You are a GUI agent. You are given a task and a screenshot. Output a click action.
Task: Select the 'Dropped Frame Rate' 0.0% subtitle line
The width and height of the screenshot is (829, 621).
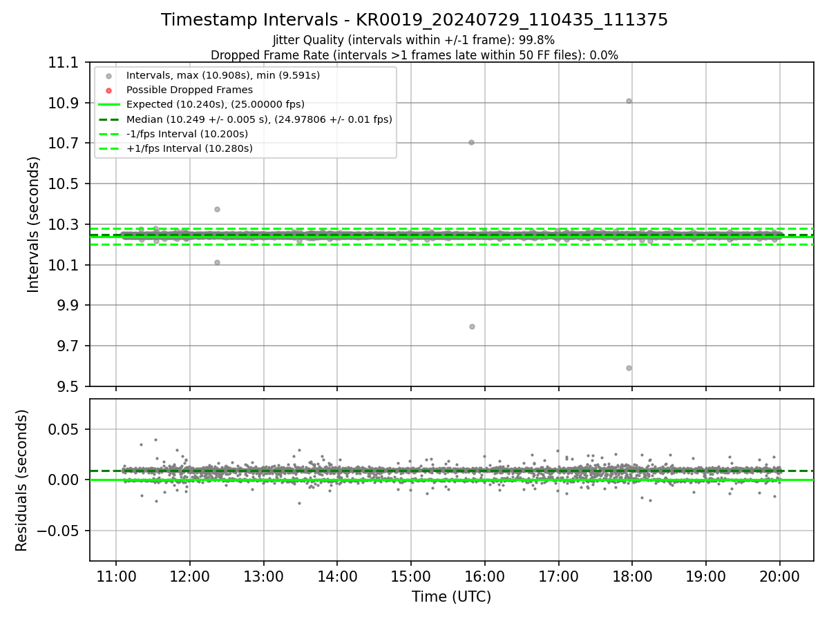(x=414, y=55)
